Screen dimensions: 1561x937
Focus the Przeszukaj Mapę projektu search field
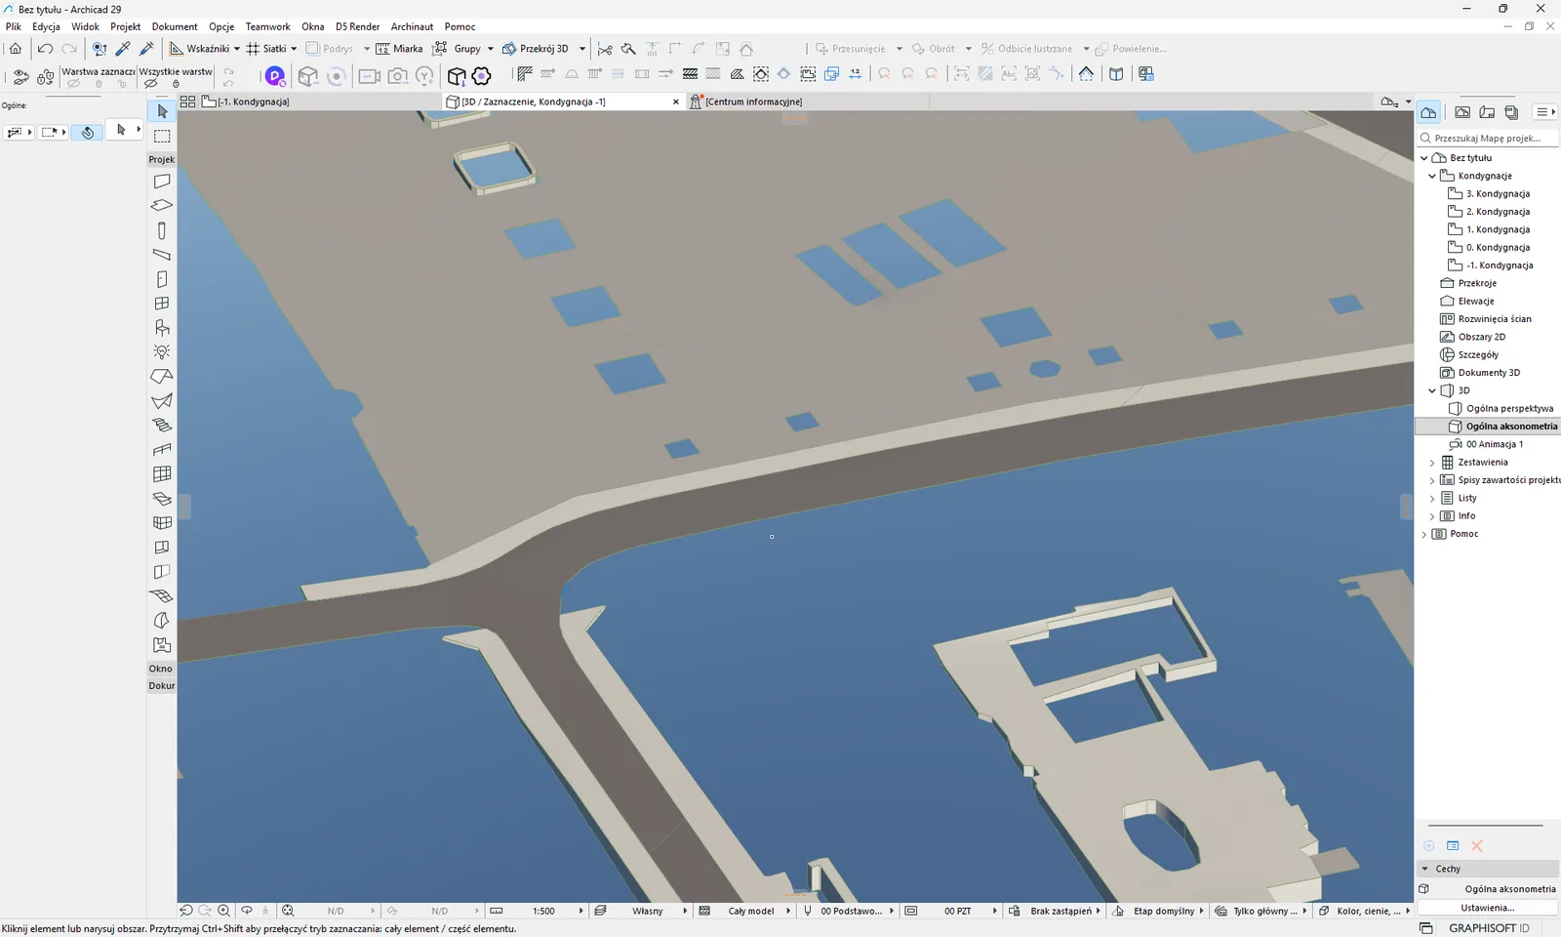1488,139
